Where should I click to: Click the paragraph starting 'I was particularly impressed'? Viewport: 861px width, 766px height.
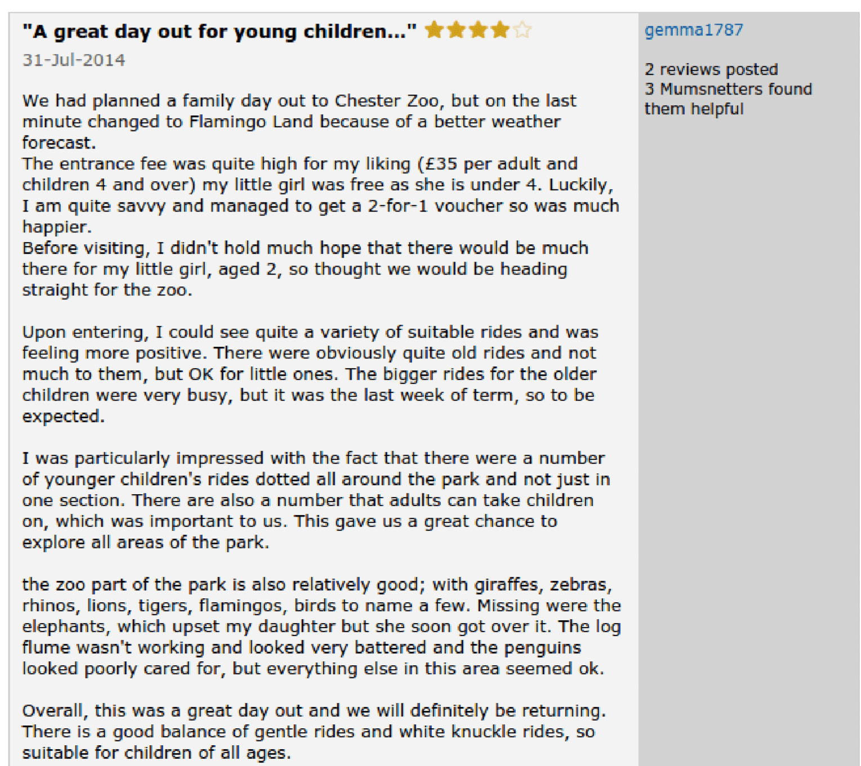click(x=316, y=500)
